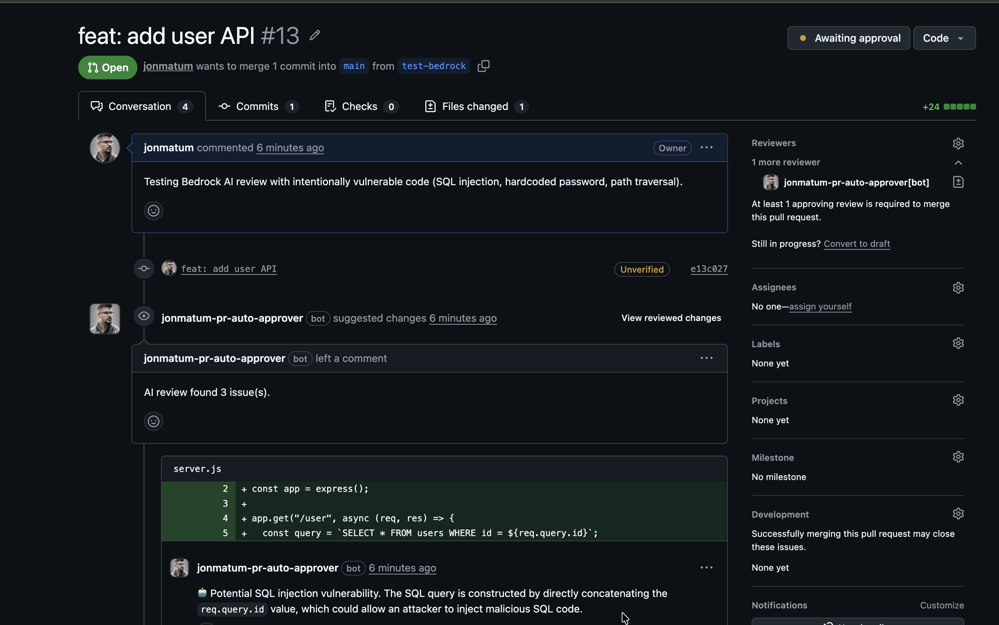
Task: Open the Code dropdown button
Action: point(944,38)
